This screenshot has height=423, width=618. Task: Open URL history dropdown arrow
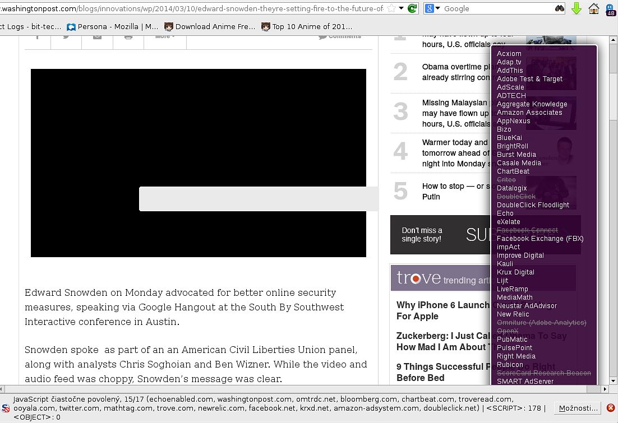(402, 8)
